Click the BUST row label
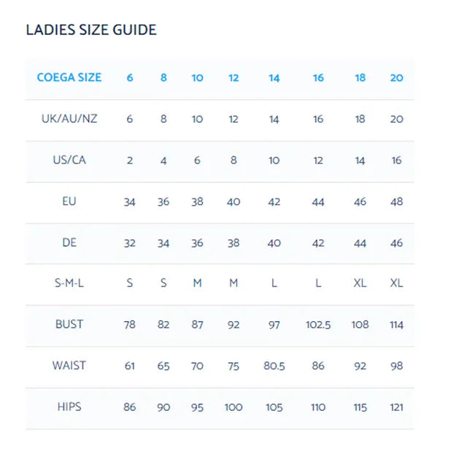This screenshot has height=467, width=467. tap(69, 324)
